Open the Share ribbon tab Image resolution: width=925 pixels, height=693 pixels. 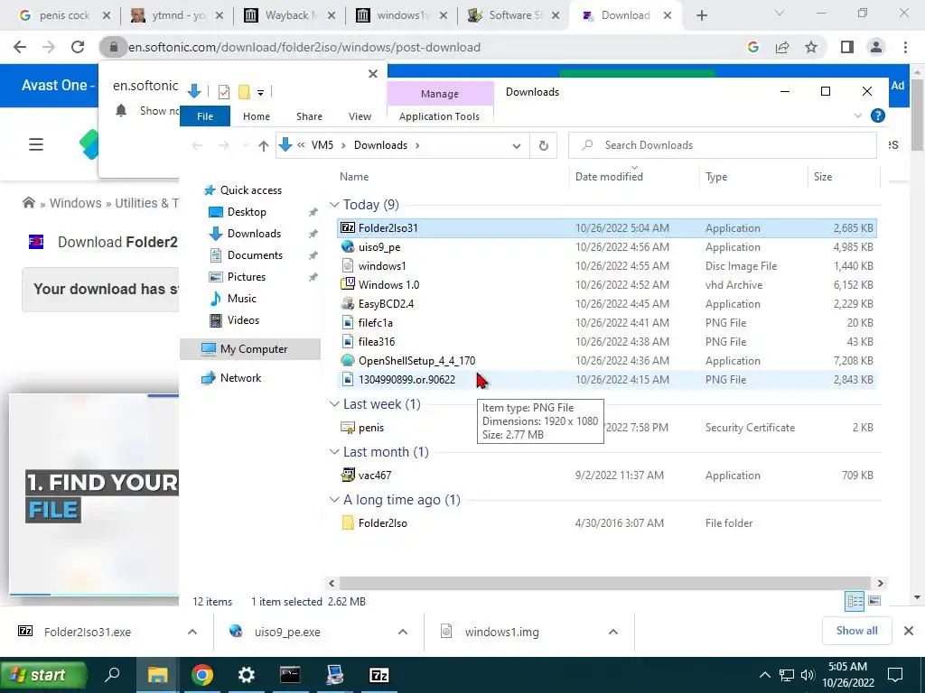(309, 116)
